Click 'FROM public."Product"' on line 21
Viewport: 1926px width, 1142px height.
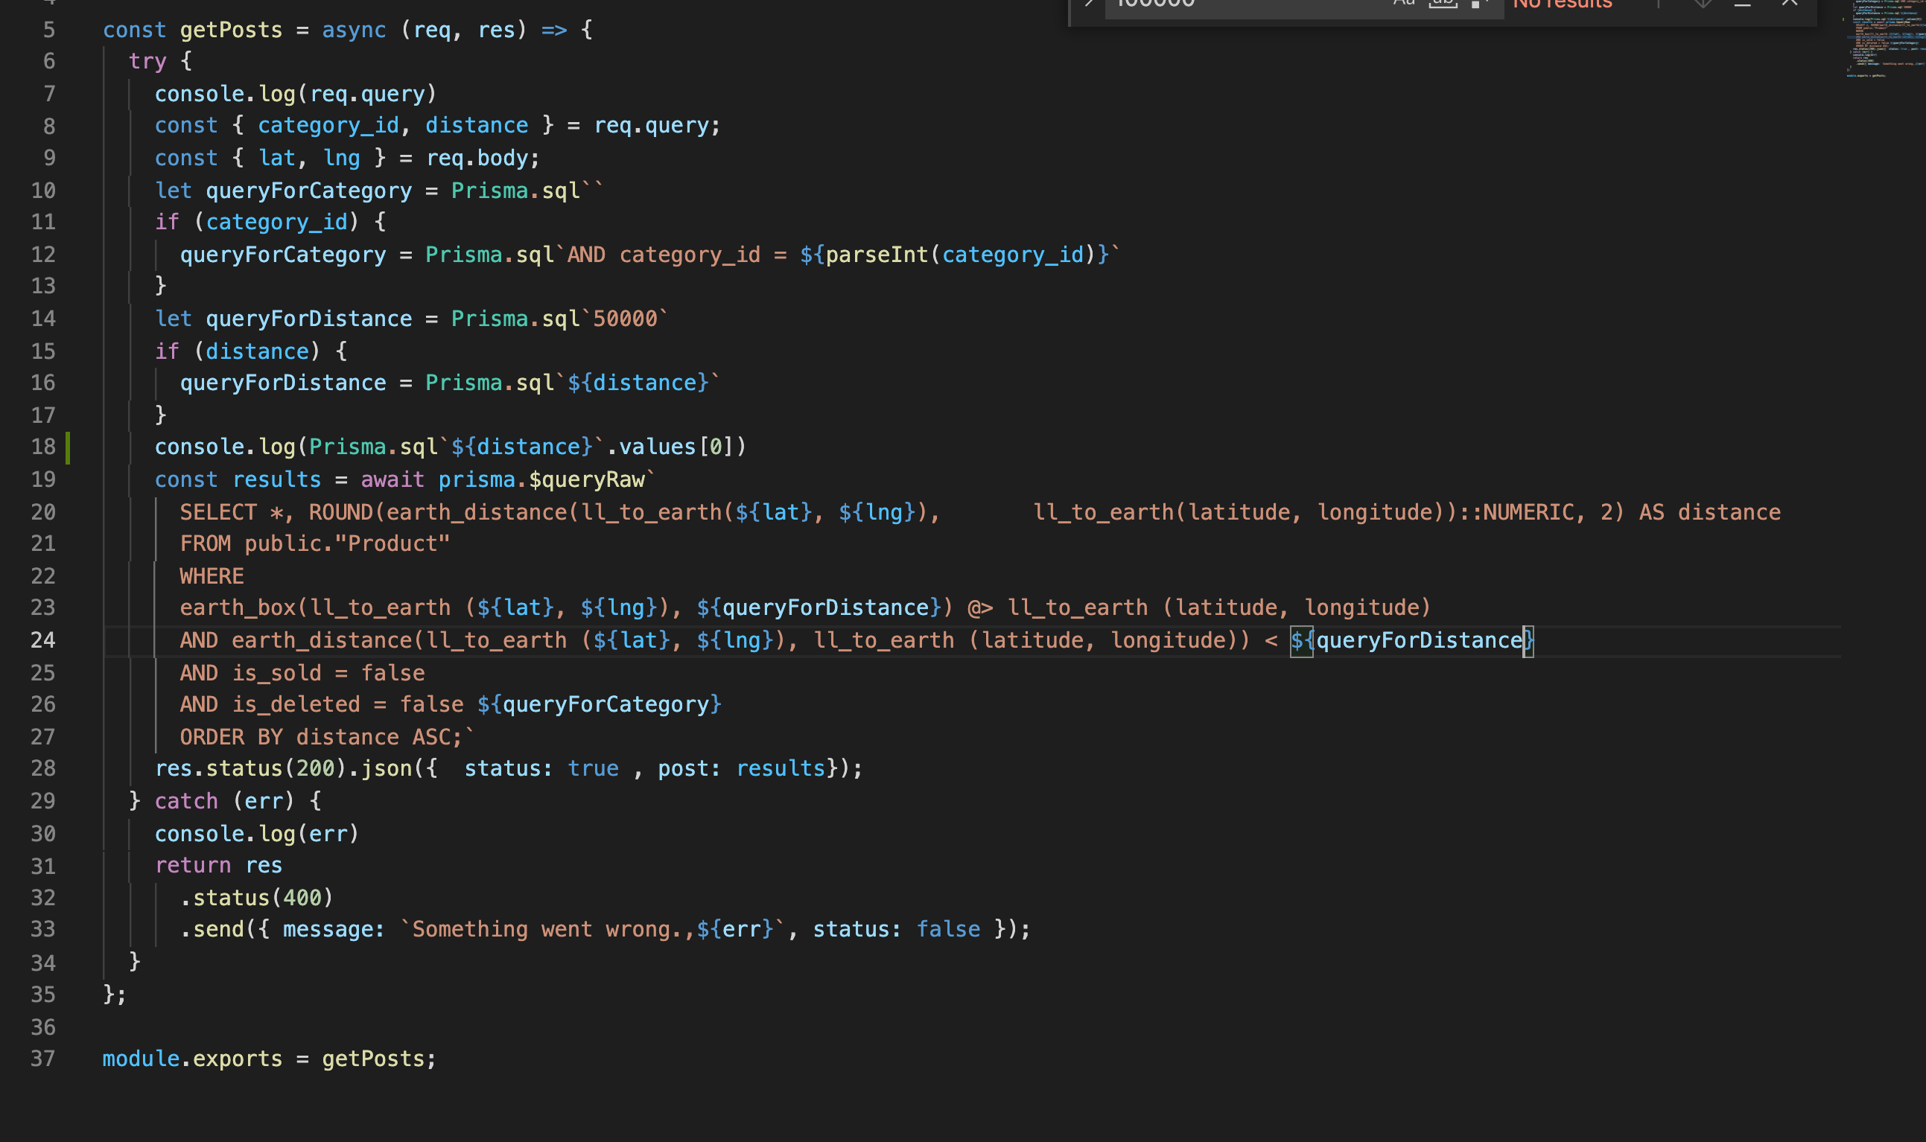(315, 544)
